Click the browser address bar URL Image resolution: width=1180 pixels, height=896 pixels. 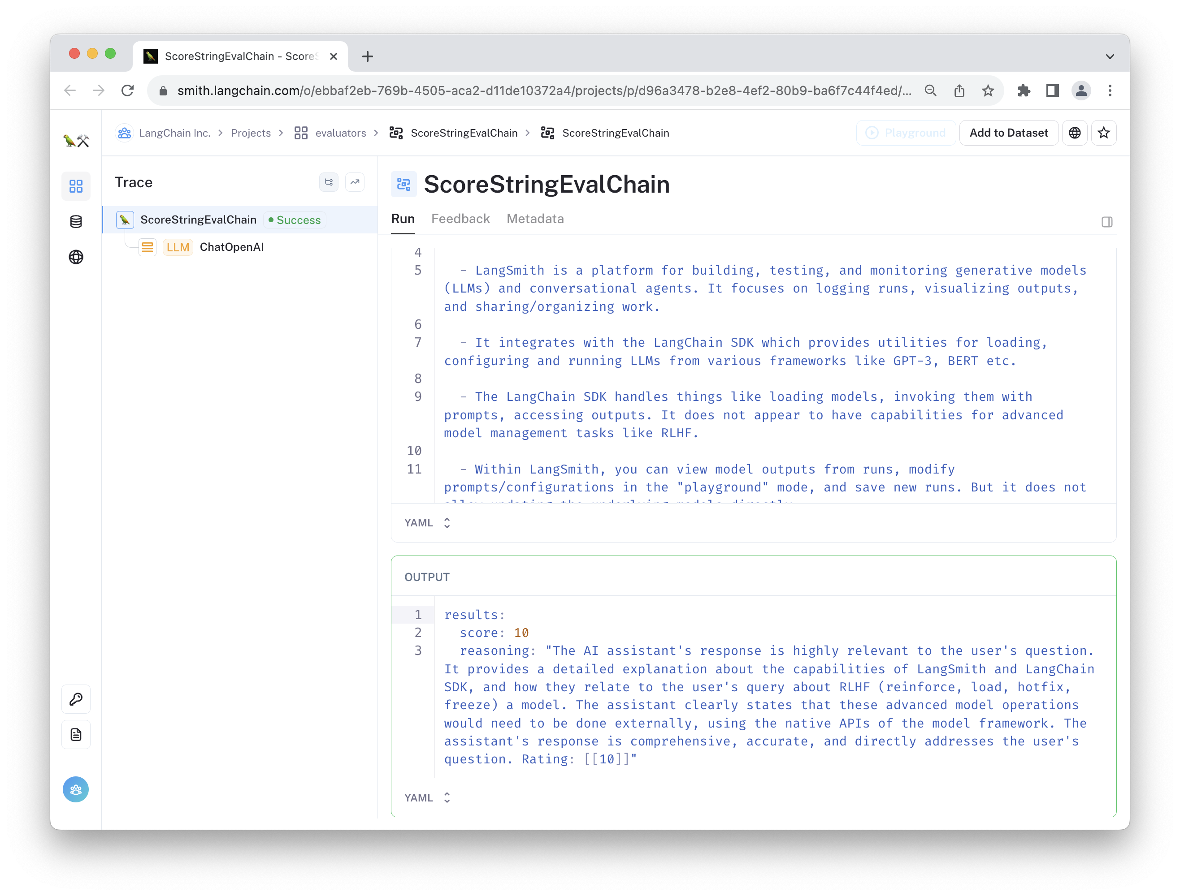point(543,90)
